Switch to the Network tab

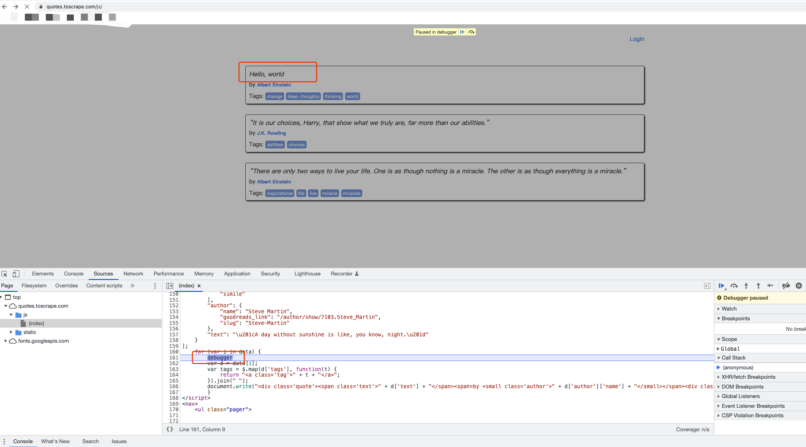click(133, 274)
